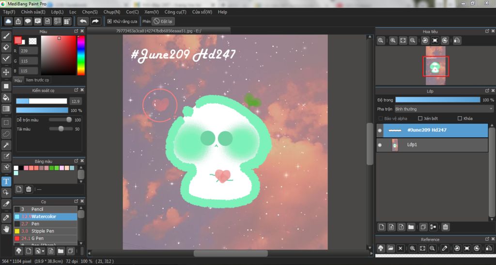Open the Pha trộn blend mode dropdown

pyautogui.click(x=444, y=109)
